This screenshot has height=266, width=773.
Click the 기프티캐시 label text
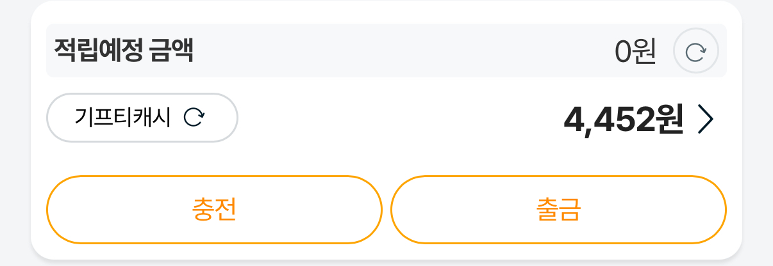[x=122, y=118]
